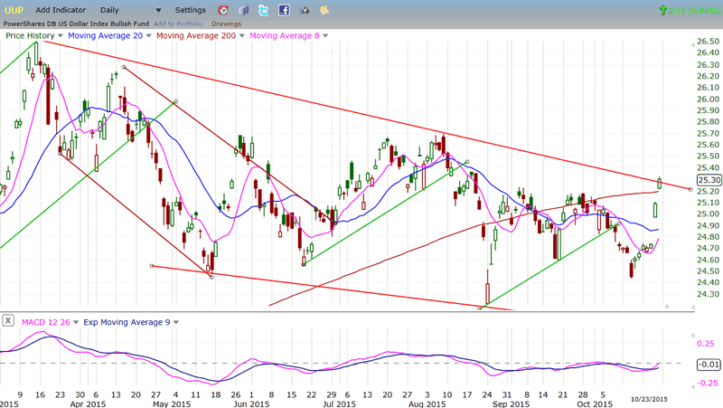Open Exp Moving Average 9 dropdown
Image resolution: width=723 pixels, height=408 pixels.
[x=175, y=321]
